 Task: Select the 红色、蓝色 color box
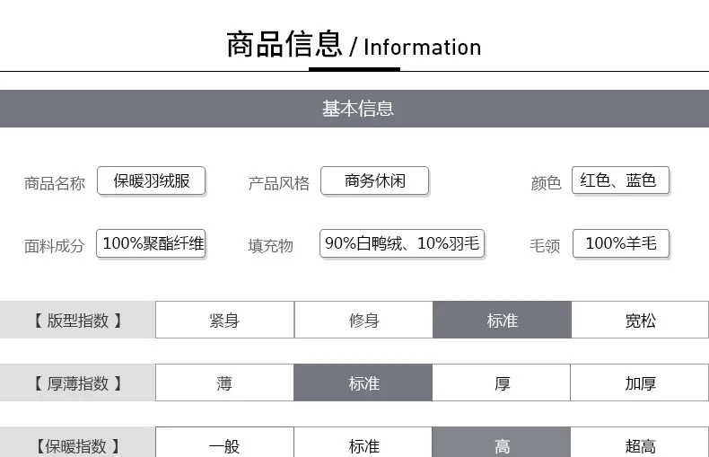[x=620, y=180]
